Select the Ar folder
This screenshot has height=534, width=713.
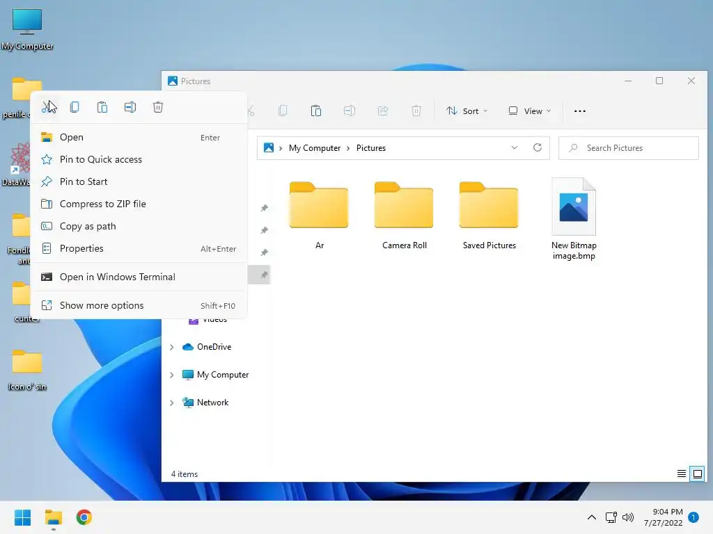319,216
